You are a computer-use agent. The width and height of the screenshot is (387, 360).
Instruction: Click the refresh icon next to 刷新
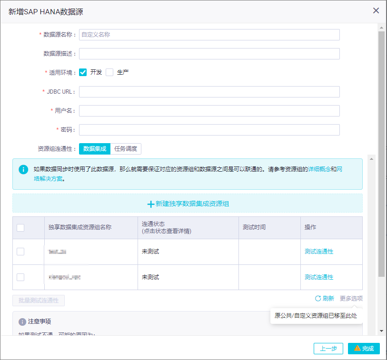pyautogui.click(x=318, y=298)
